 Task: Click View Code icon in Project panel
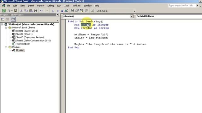pyautogui.click(x=3, y=19)
